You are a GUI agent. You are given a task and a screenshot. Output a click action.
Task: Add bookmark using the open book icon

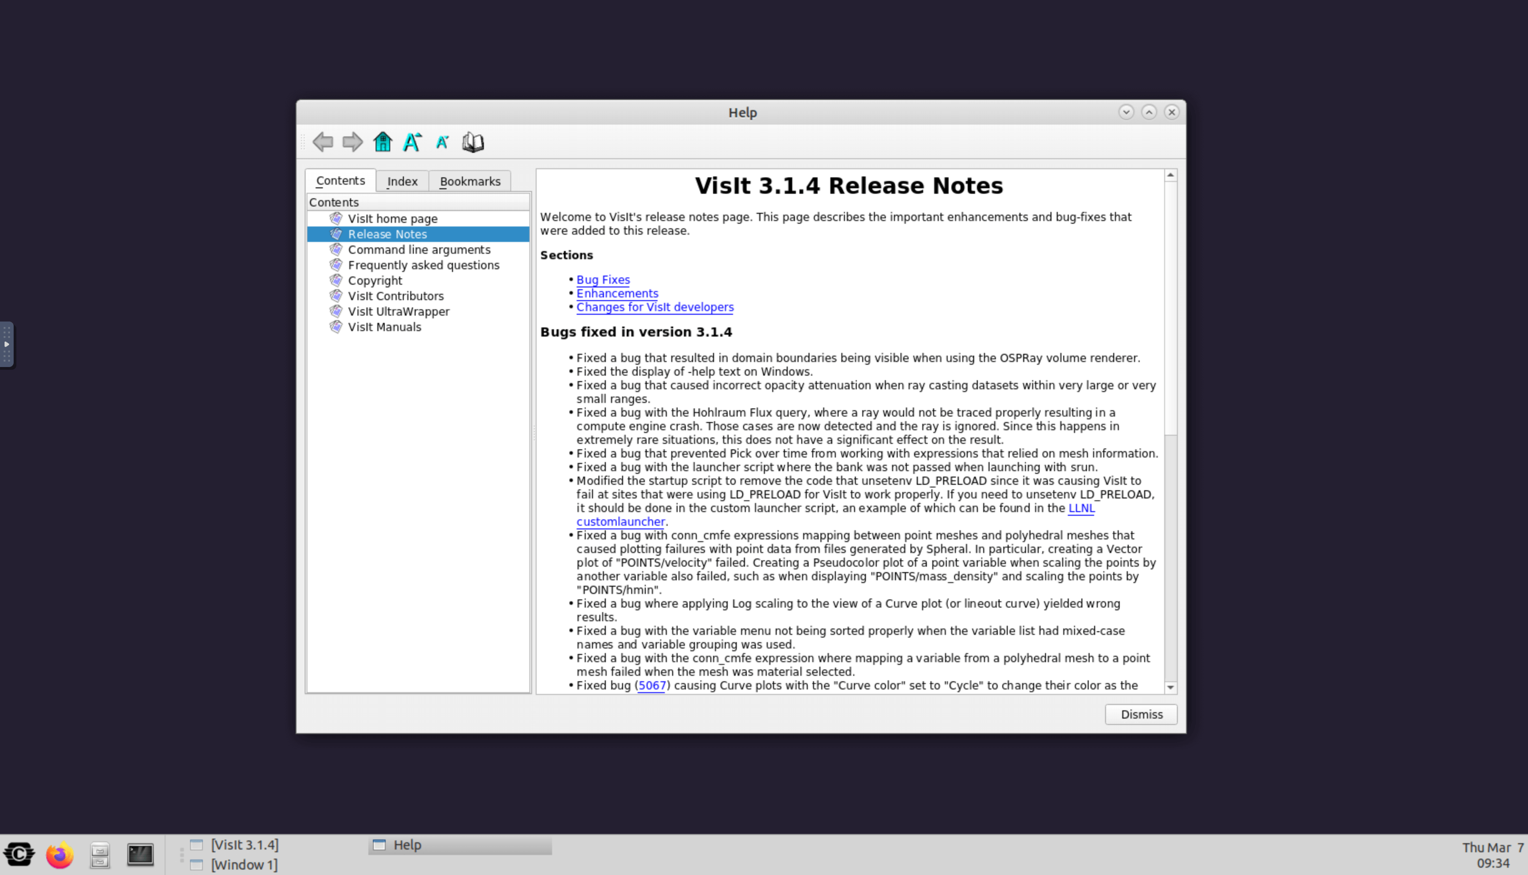[x=473, y=142]
